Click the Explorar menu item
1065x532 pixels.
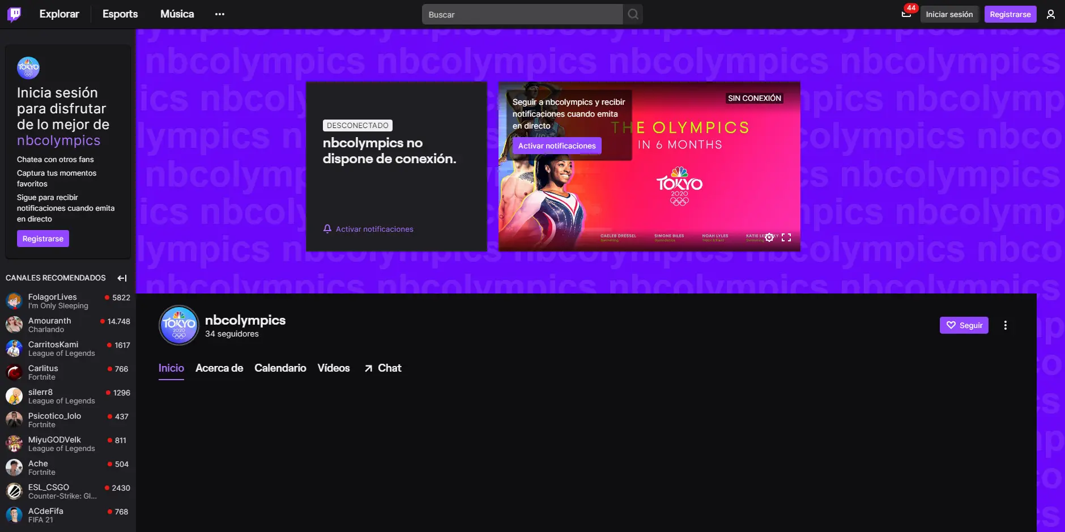click(59, 14)
